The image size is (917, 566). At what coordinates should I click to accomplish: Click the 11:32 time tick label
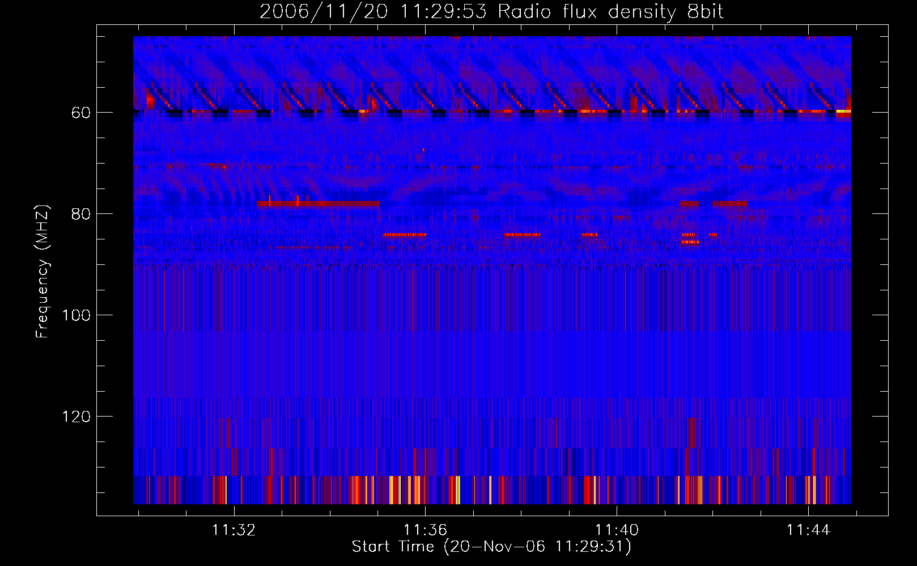[x=234, y=530]
